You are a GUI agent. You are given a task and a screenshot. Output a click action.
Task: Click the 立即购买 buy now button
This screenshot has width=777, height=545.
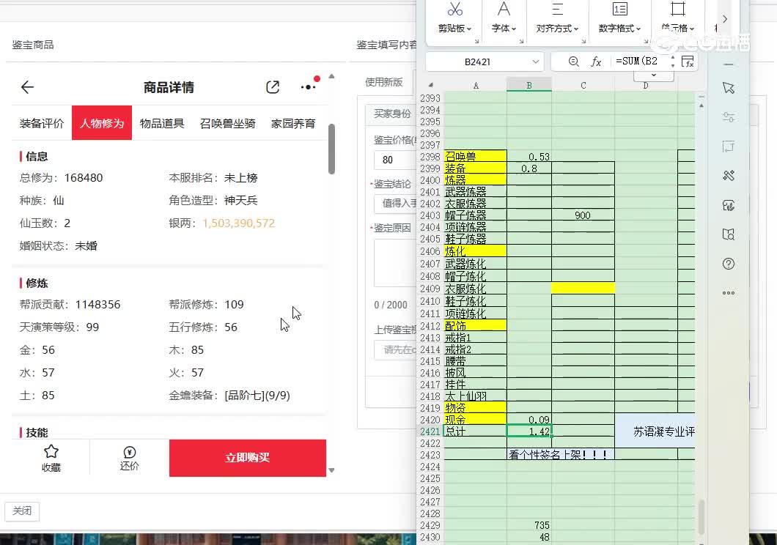click(x=248, y=458)
